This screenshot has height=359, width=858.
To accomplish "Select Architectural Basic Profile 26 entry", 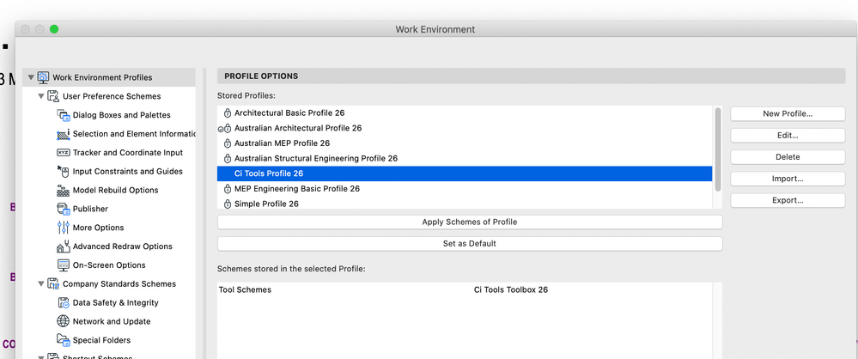I will [289, 113].
